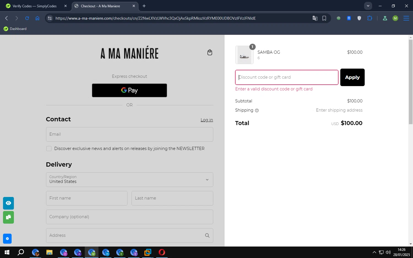Open Opera browser from taskbar
Viewport: 413px width, 258px height.
[162, 252]
